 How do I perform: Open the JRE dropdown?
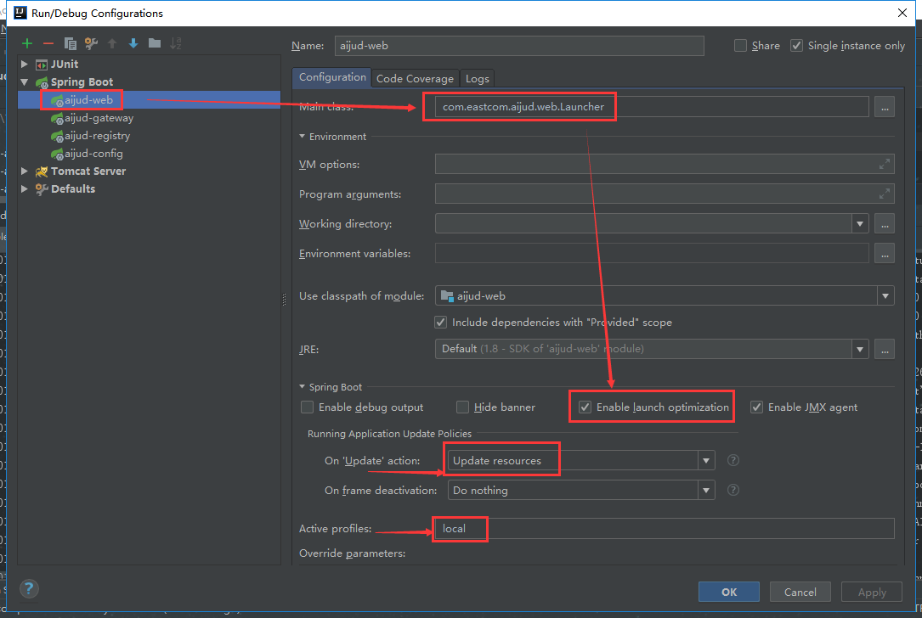click(x=860, y=349)
